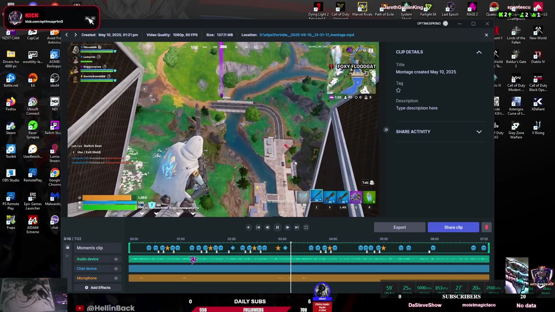Open Last Epoch desktop shortcut
Viewport: 555px width, 312px height.
[450, 10]
